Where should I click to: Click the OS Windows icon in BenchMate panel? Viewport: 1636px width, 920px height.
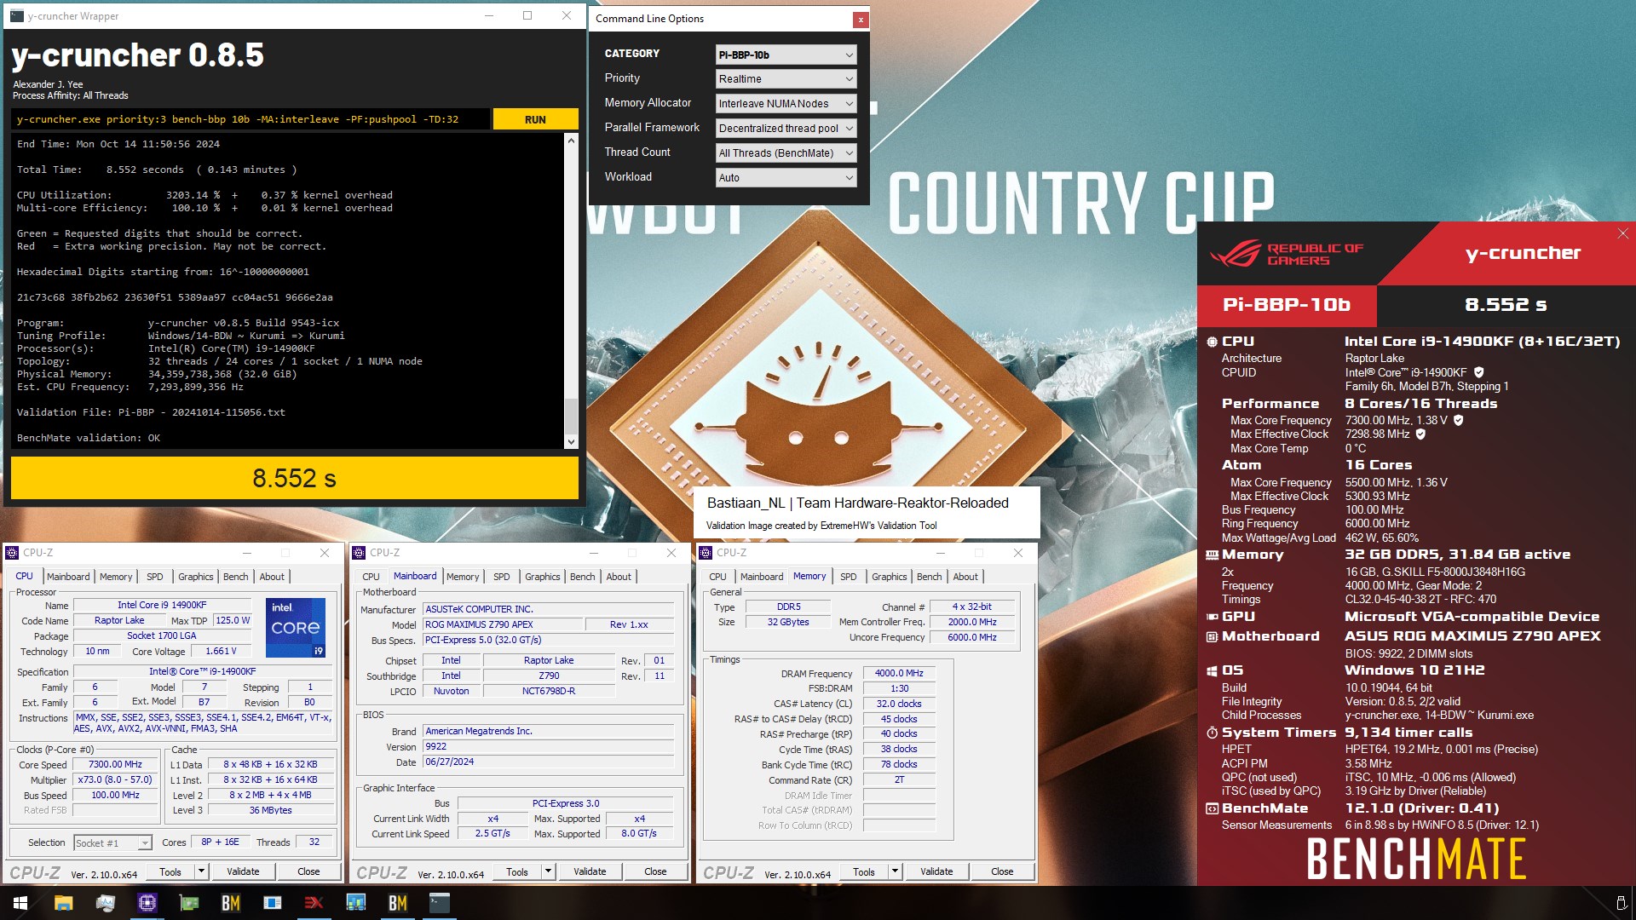tap(1212, 670)
